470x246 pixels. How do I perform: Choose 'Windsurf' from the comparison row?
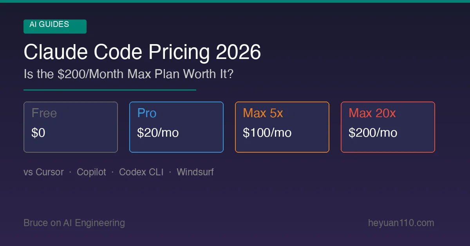195,172
